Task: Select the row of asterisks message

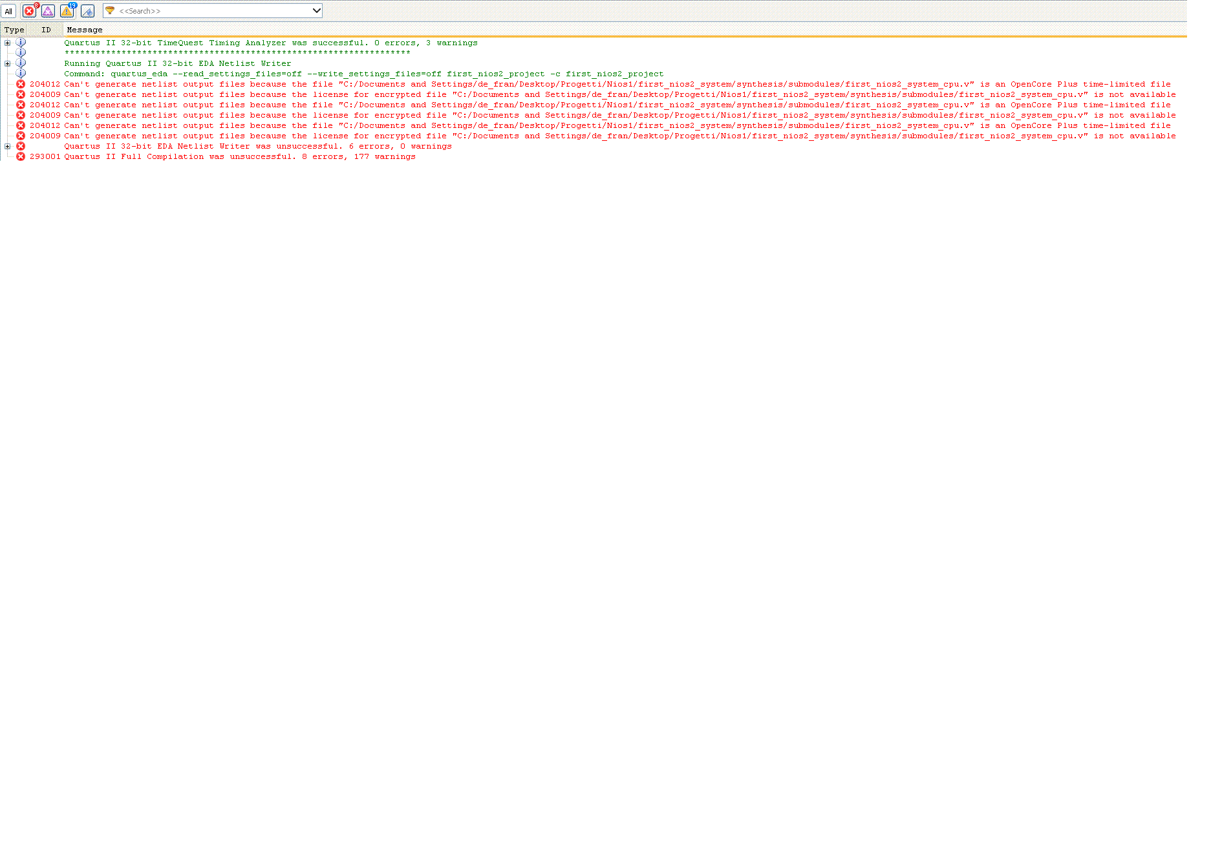Action: tap(237, 53)
